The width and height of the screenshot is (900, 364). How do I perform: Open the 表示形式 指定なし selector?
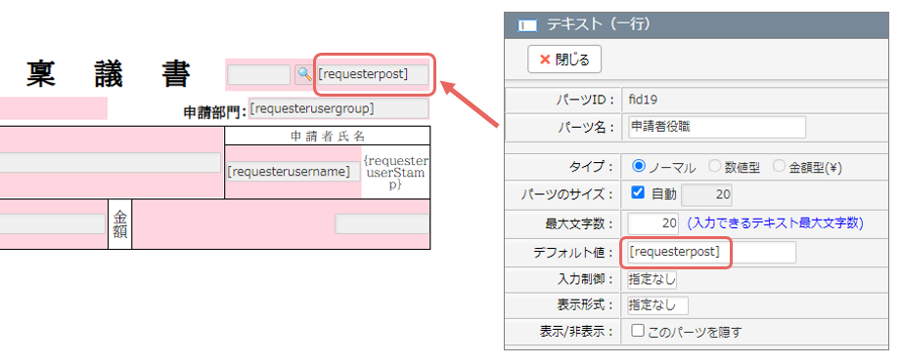657,305
